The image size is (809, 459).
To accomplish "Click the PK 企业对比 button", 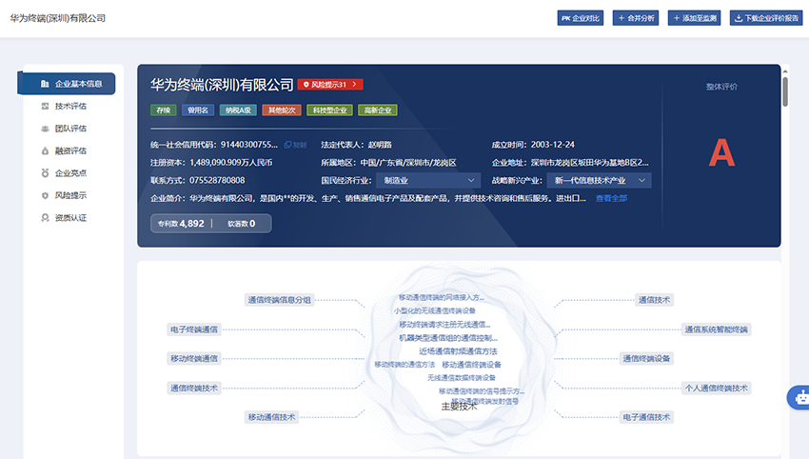I will point(581,18).
